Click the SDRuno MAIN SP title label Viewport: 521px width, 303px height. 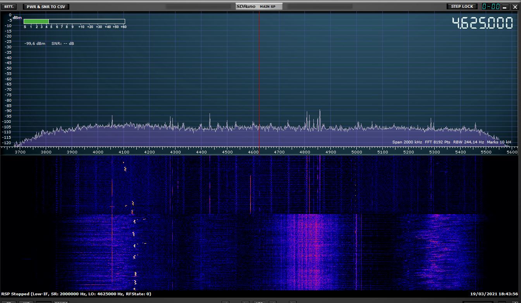click(x=259, y=7)
